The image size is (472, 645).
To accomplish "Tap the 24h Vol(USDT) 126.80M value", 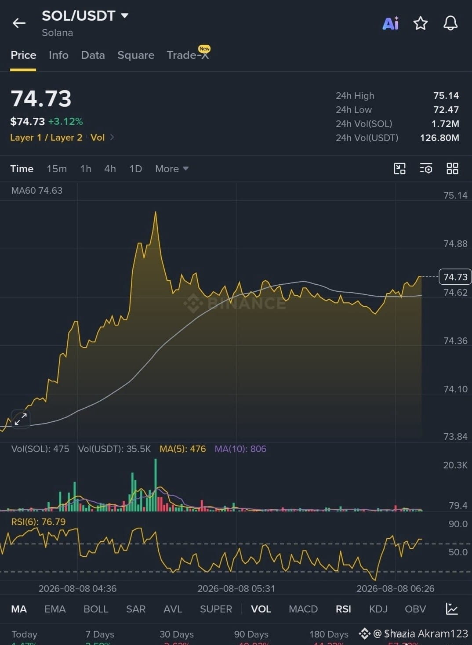I will click(439, 138).
